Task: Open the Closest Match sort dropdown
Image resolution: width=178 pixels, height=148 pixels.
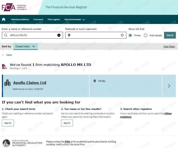Action: click(25, 46)
